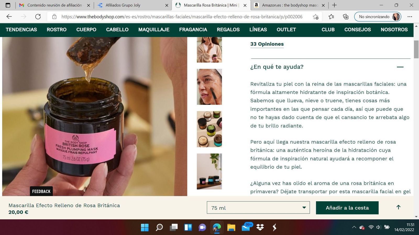Collapse the ¿En qué te ayuda? section
The height and width of the screenshot is (235, 419).
tap(400, 67)
